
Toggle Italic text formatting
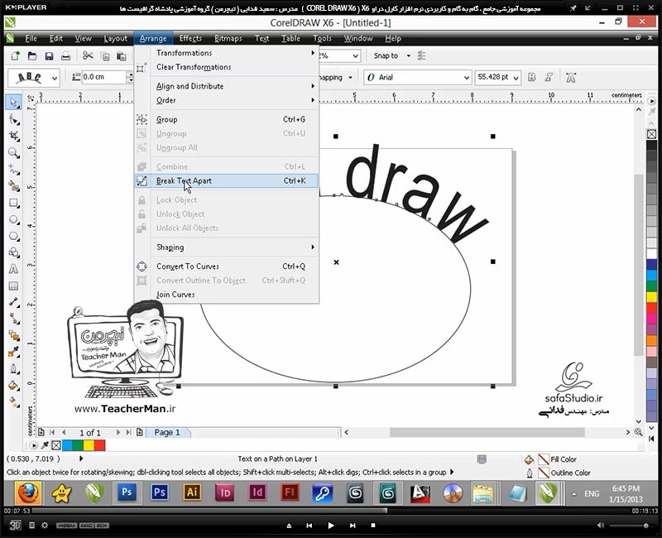[x=549, y=77]
